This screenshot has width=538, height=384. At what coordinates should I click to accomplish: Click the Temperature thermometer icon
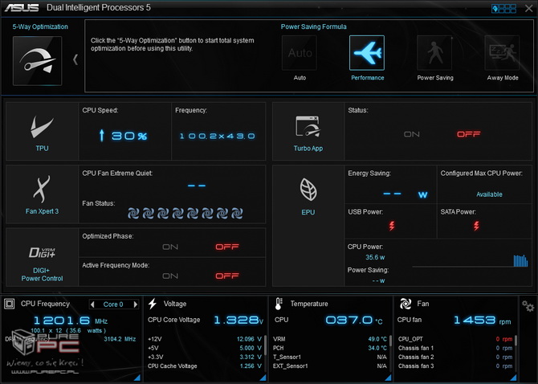point(279,304)
